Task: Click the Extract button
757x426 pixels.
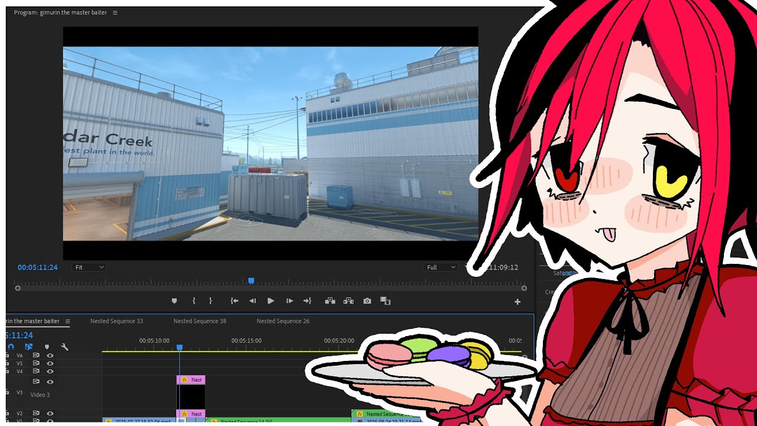Action: click(x=349, y=301)
